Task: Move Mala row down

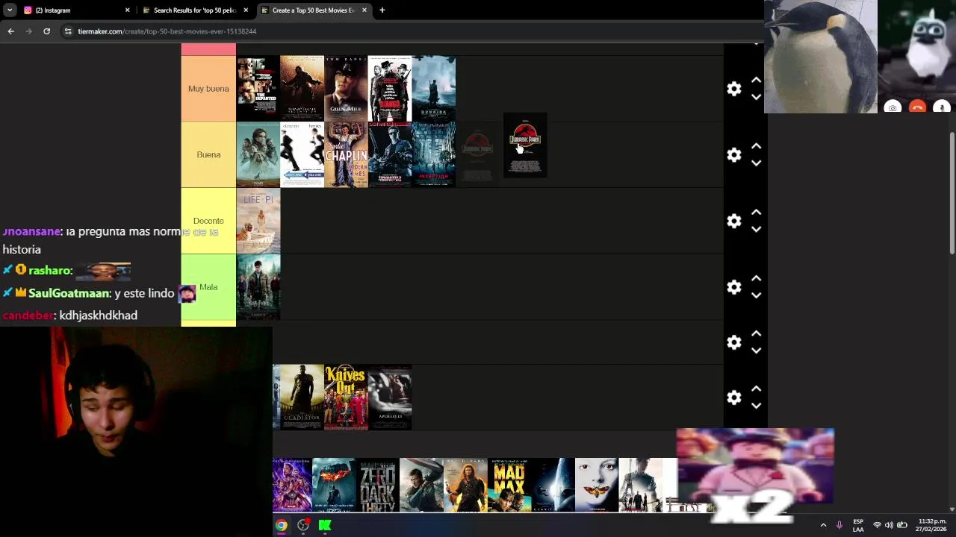Action: point(756,295)
